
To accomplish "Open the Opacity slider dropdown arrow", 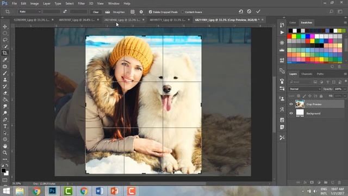I will click(345, 89).
